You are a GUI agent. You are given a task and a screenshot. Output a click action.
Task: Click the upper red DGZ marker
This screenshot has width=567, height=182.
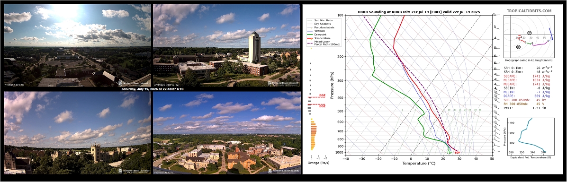click(317, 96)
